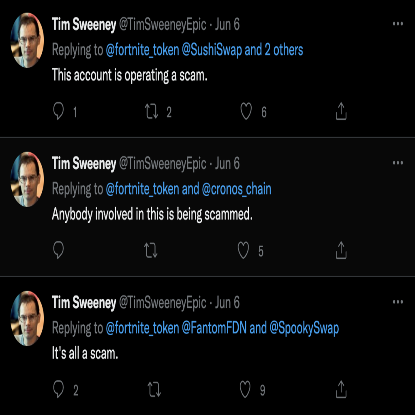Image resolution: width=415 pixels, height=415 pixels.
Task: Reply to the "being scammed" tweet
Action: [x=59, y=251]
